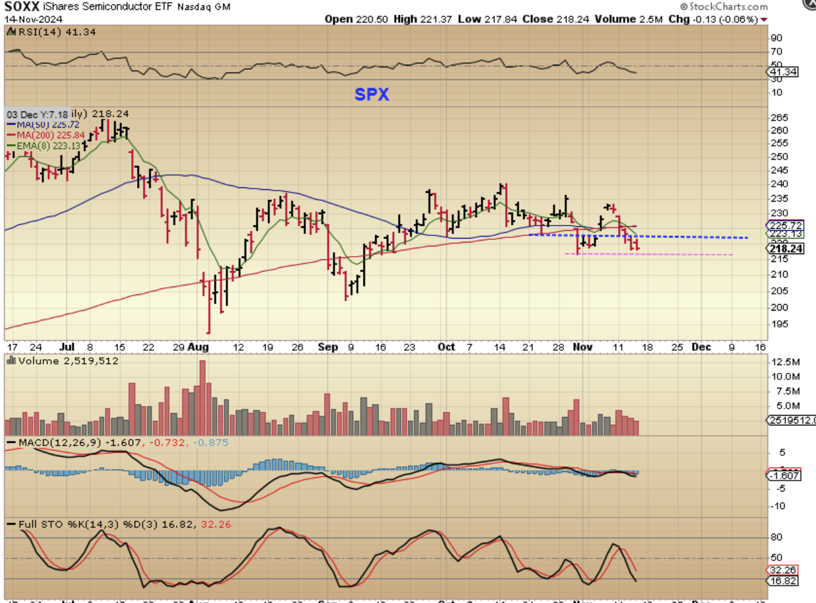This screenshot has width=816, height=603.
Task: Click the 265 price axis tick
Action: click(779, 117)
